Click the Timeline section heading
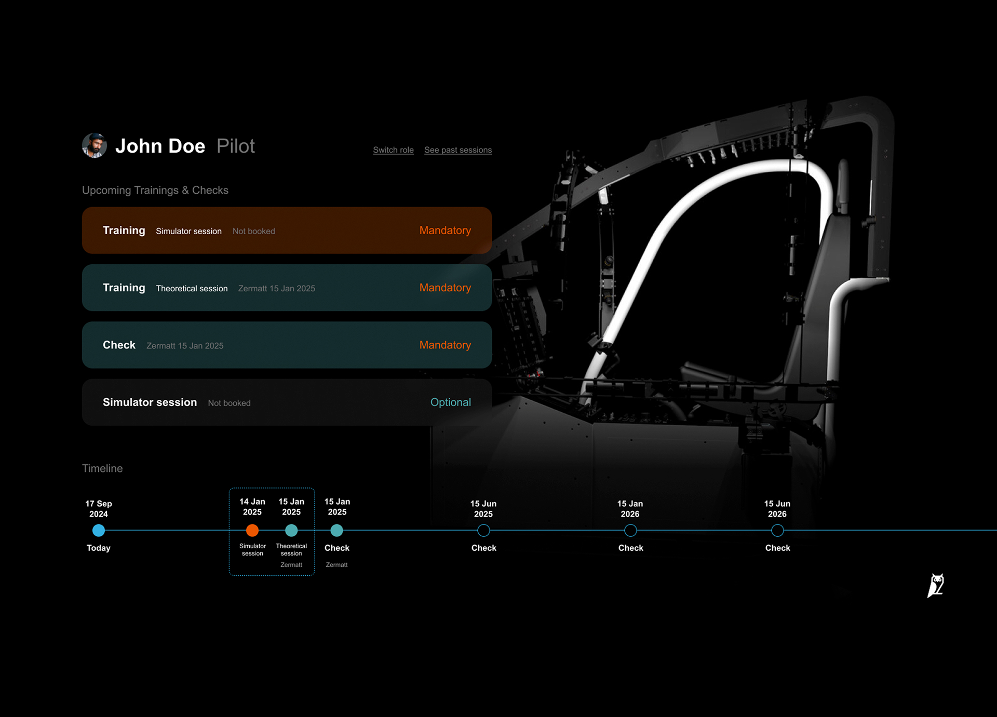The width and height of the screenshot is (997, 717). pyautogui.click(x=102, y=468)
